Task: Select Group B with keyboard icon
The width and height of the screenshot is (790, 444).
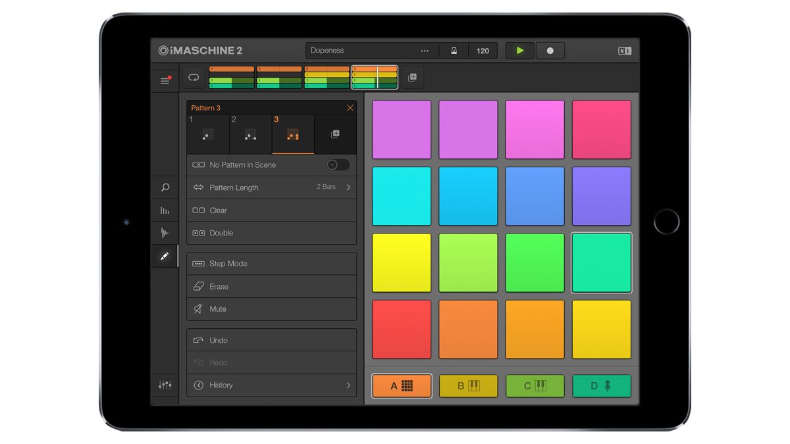Action: tap(468, 386)
